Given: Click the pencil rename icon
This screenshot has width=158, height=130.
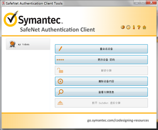Looking at the screenshot, I should (61, 49).
